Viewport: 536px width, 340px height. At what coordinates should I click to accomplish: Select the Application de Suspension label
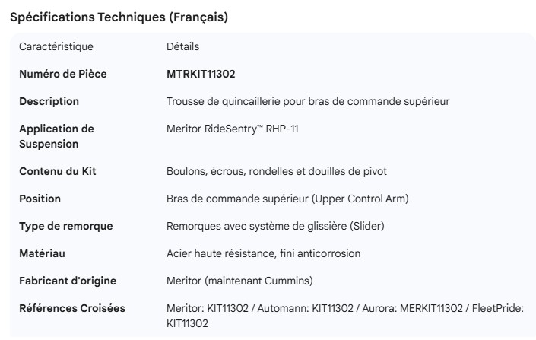point(56,136)
